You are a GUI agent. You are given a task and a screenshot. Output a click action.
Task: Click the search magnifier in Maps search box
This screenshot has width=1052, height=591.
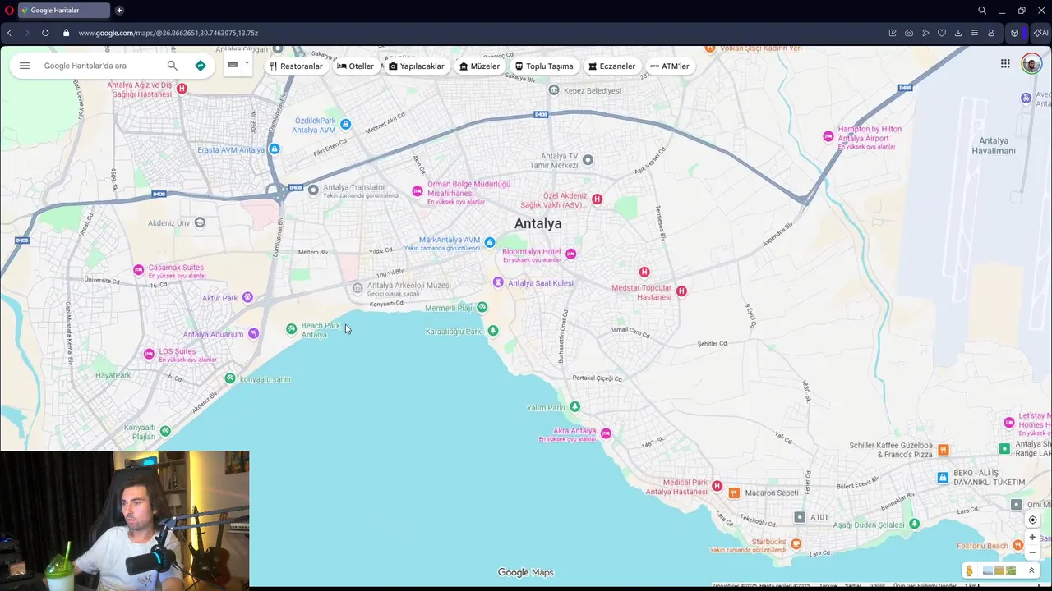coord(172,66)
